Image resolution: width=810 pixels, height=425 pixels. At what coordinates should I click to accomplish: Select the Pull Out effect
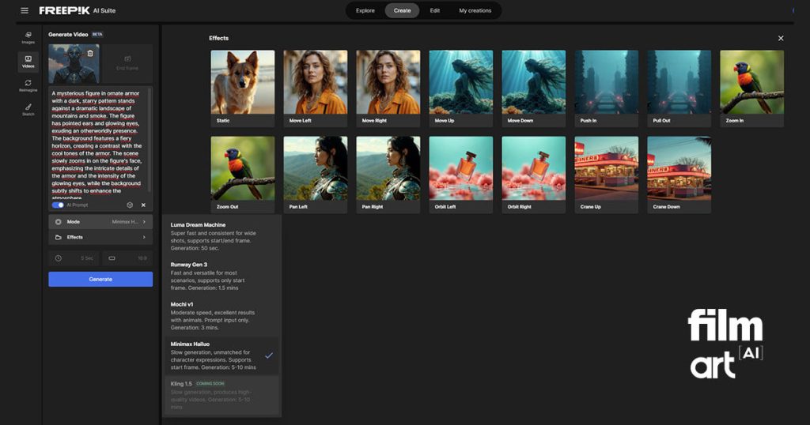pyautogui.click(x=679, y=88)
